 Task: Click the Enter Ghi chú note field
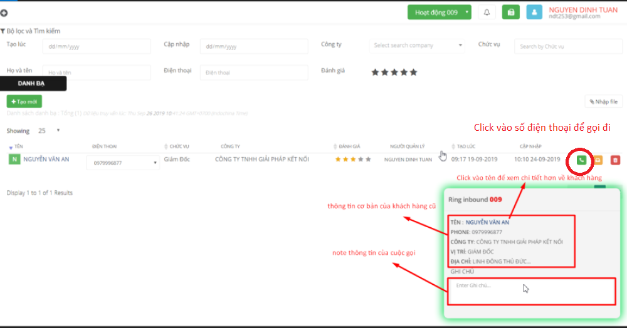point(532,292)
